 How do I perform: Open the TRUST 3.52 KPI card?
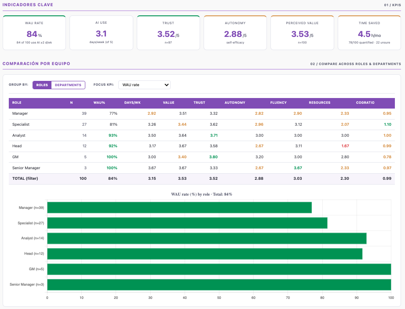[x=168, y=33]
